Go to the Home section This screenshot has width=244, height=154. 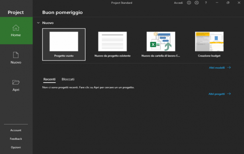click(16, 30)
